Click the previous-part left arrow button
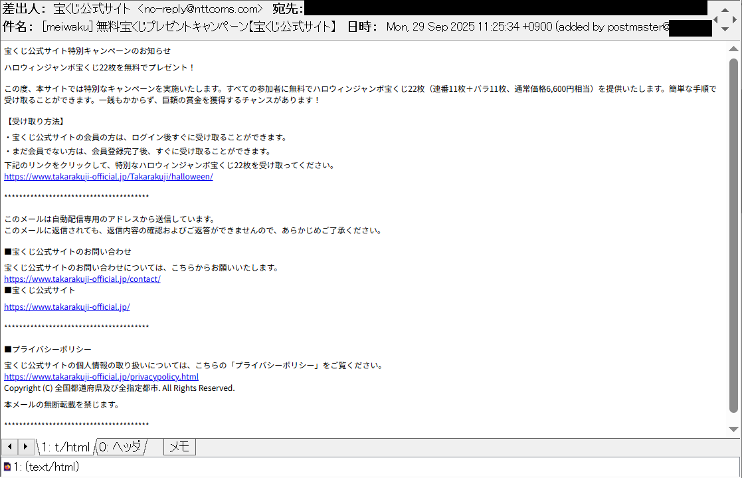 [x=9, y=447]
